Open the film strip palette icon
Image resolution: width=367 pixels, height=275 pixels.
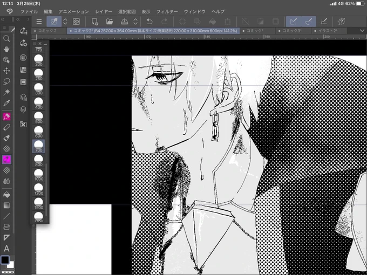pyautogui.click(x=23, y=82)
